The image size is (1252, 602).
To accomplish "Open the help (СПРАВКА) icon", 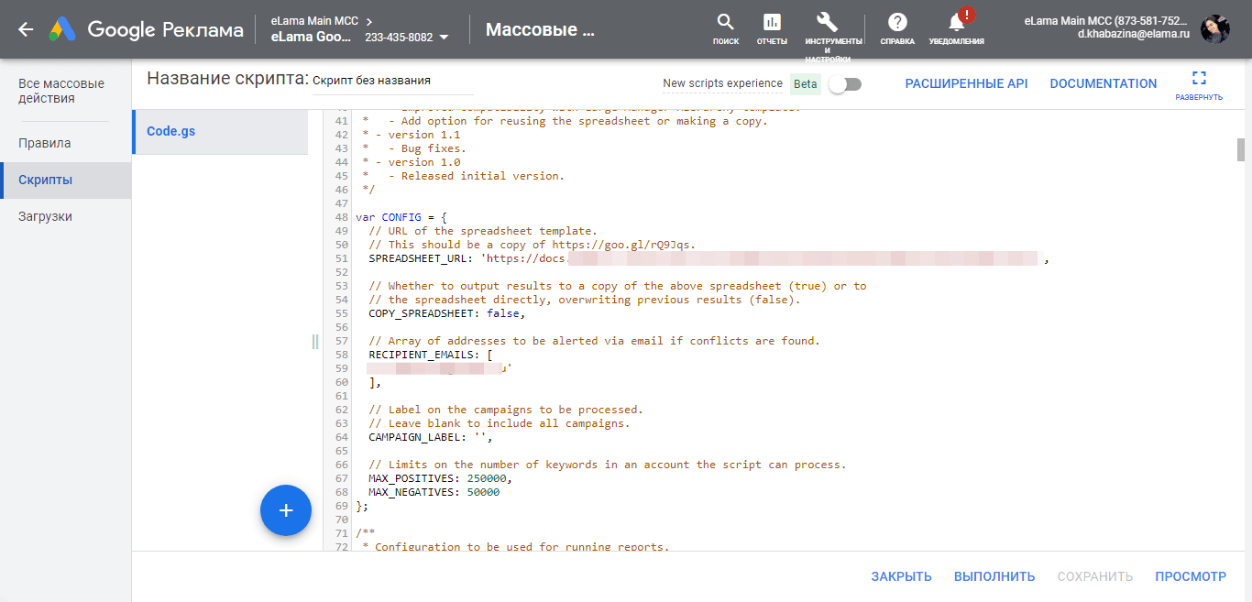I will coord(897,29).
